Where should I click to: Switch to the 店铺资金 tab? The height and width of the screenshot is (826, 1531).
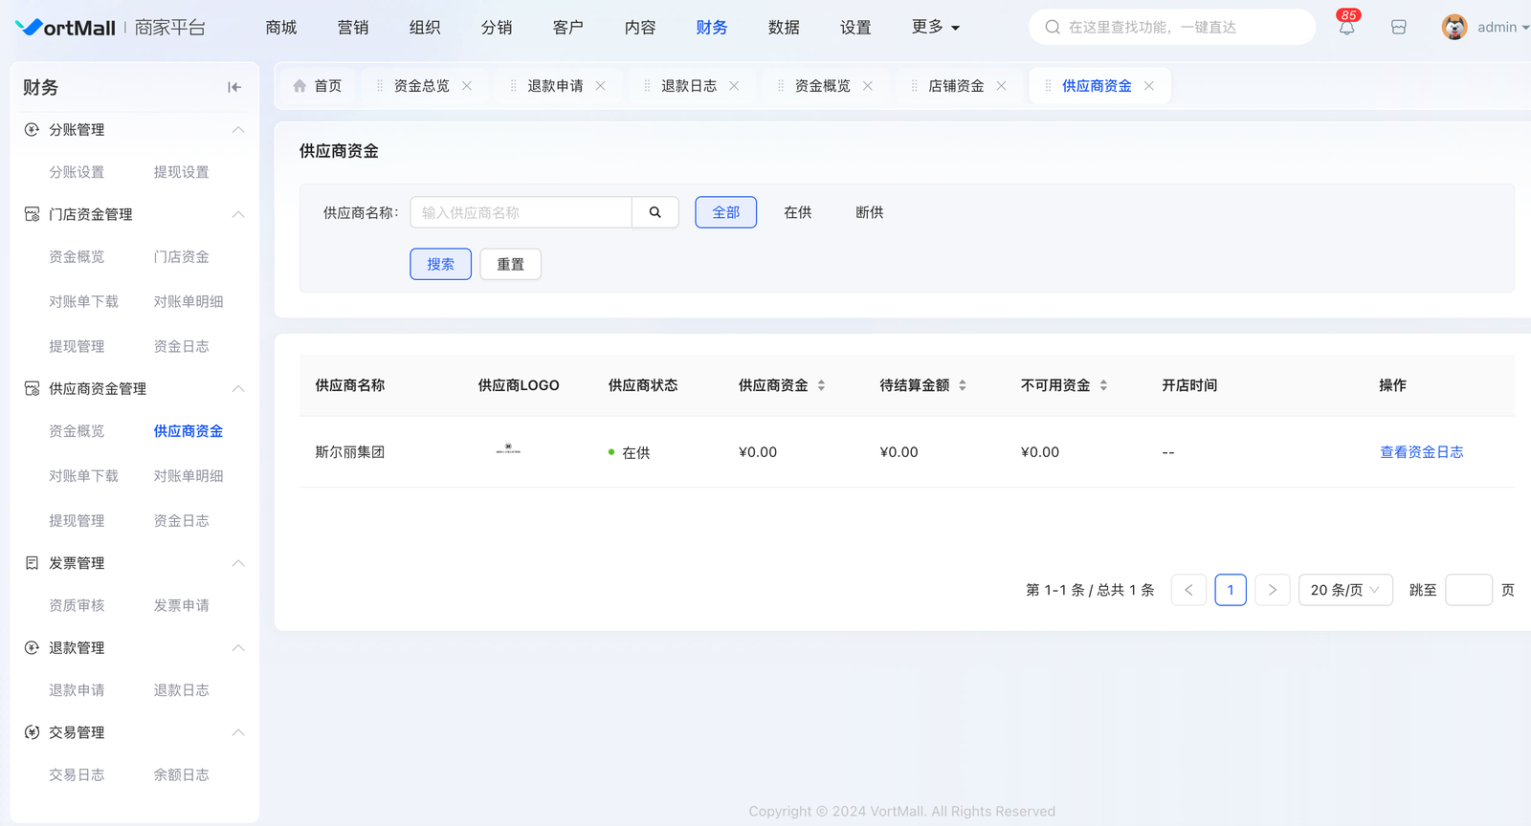955,86
